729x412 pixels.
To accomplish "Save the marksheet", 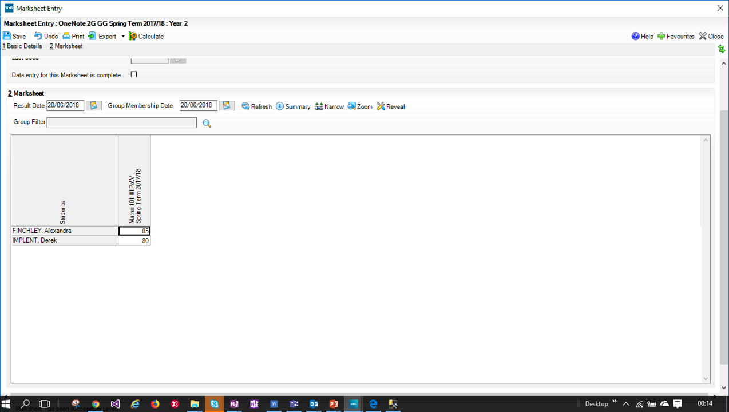I will point(14,36).
